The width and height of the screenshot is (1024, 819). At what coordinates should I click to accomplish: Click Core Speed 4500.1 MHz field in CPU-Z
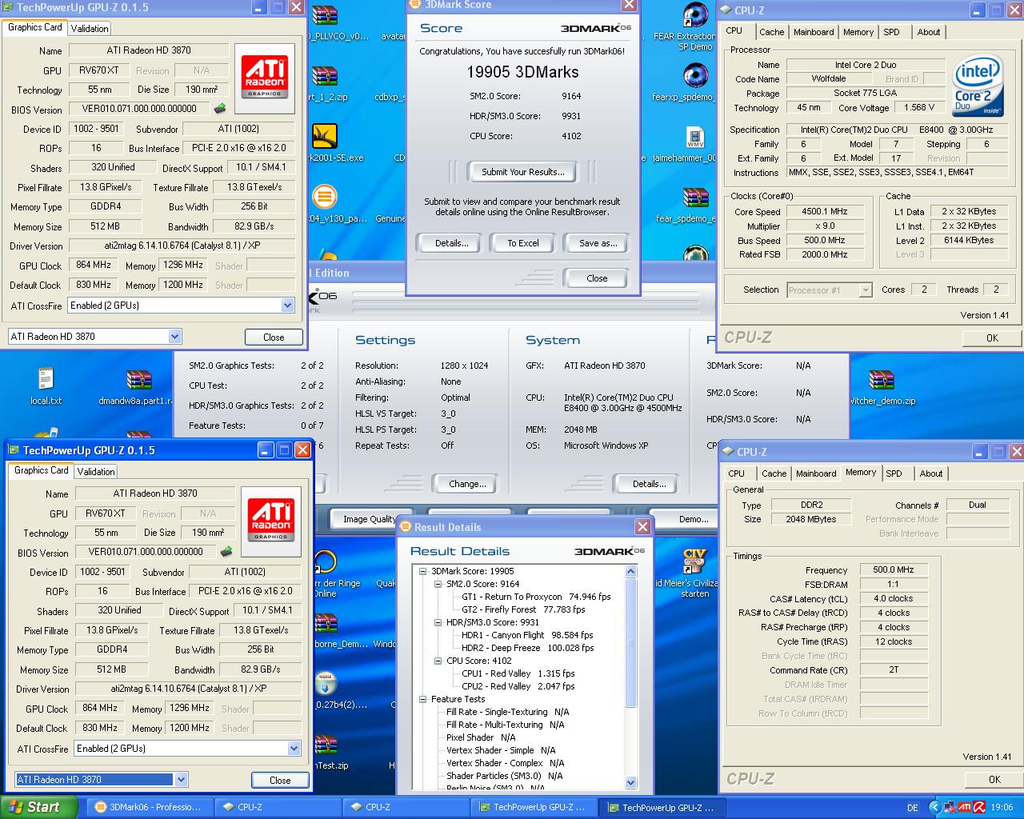pos(824,211)
